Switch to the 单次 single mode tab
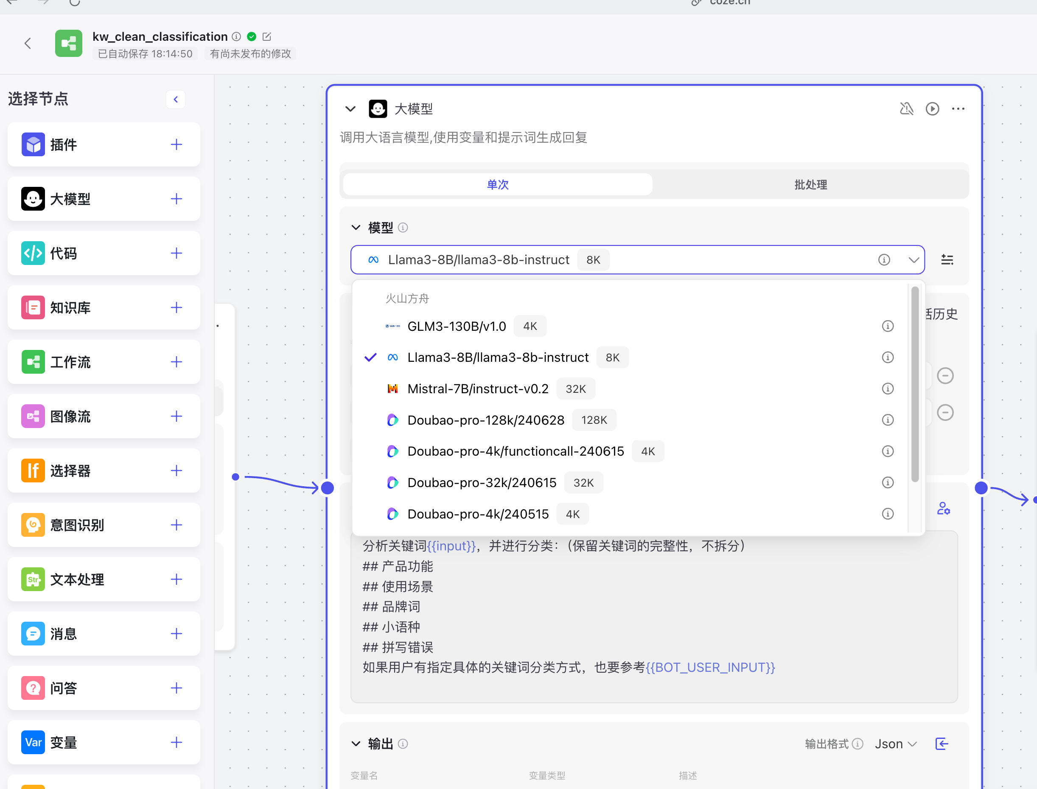This screenshot has width=1037, height=789. coord(498,185)
